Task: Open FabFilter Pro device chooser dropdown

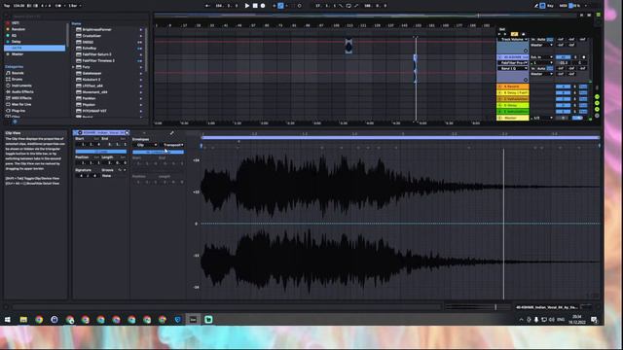Action: (513, 62)
